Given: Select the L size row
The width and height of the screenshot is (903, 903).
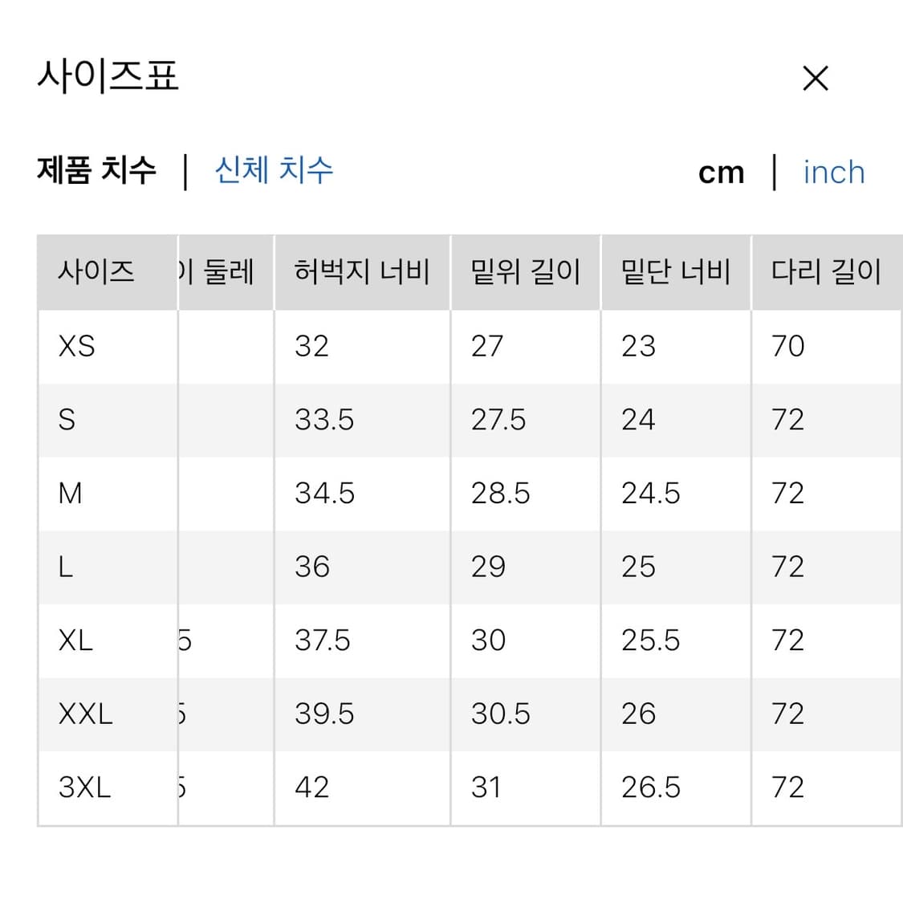Looking at the screenshot, I should pyautogui.click(x=66, y=566).
